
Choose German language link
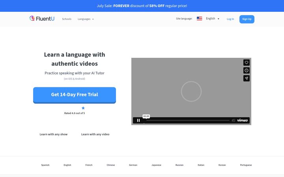(x=133, y=165)
